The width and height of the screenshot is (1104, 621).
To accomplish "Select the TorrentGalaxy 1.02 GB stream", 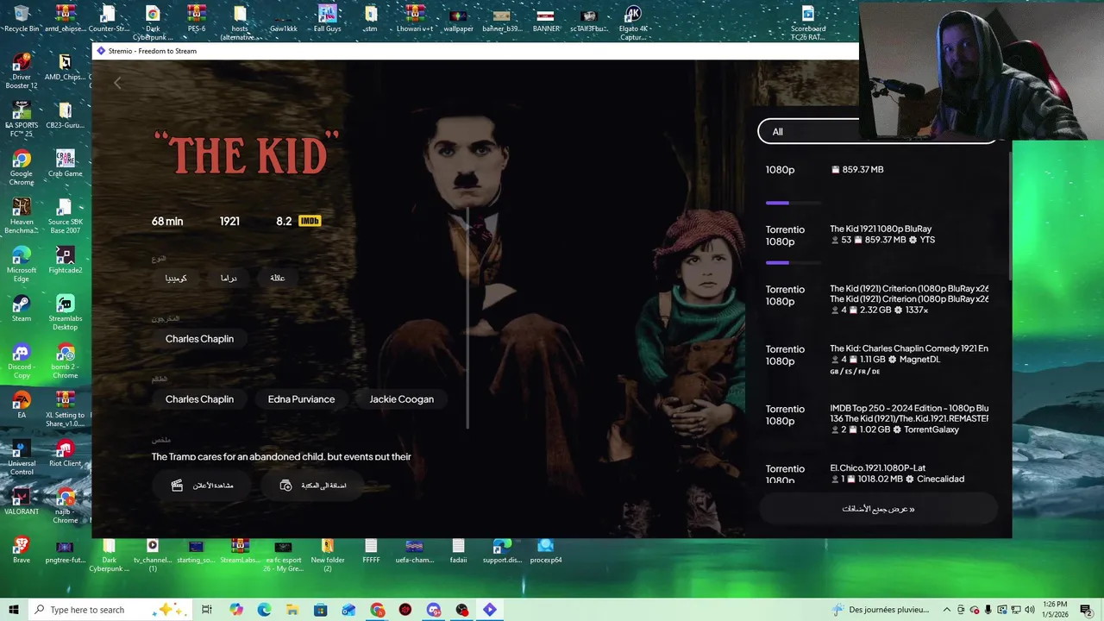I will pyautogui.click(x=878, y=418).
